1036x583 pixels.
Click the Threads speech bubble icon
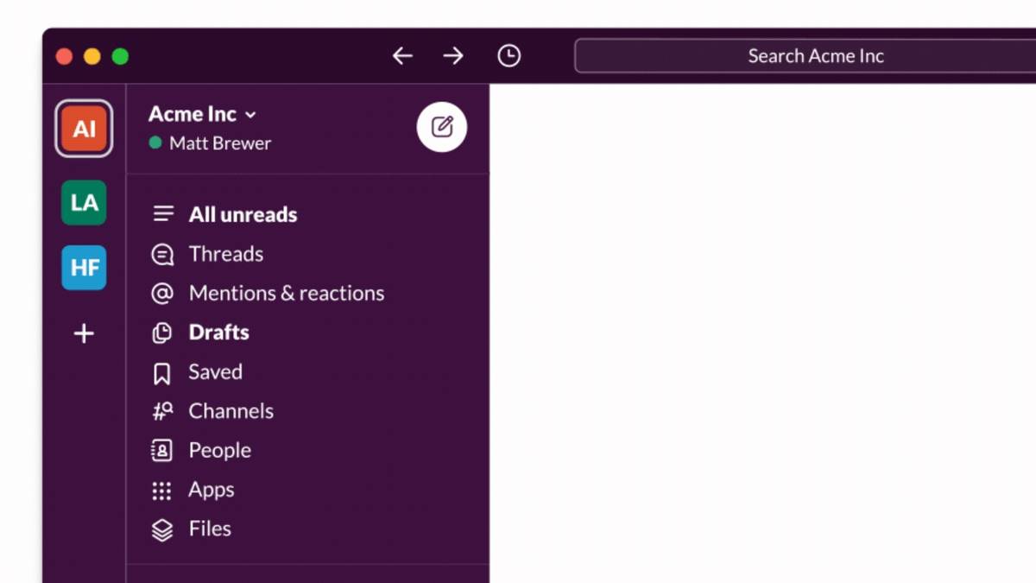click(162, 254)
